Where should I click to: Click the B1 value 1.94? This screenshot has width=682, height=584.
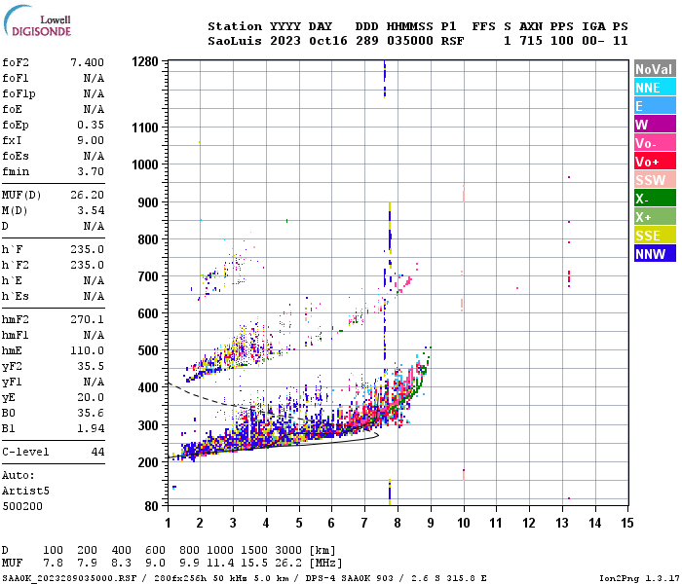pyautogui.click(x=91, y=428)
